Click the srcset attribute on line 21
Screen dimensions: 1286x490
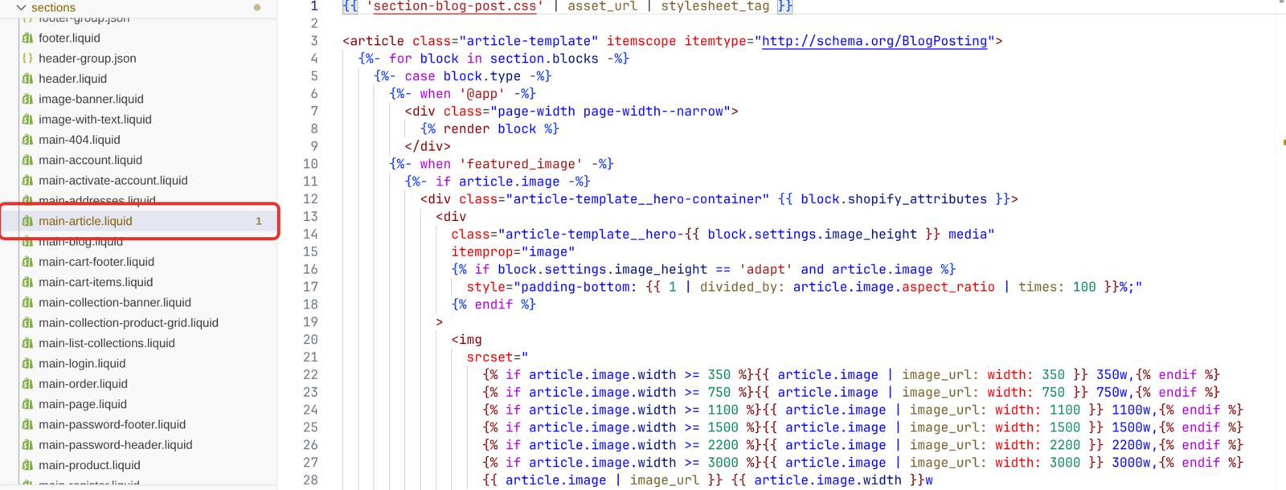[498, 357]
